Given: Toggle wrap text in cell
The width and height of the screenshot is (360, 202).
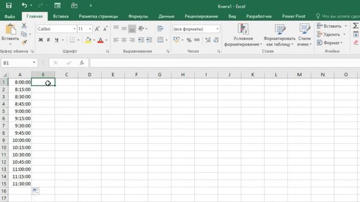Looking at the screenshot, I should click(x=160, y=29).
